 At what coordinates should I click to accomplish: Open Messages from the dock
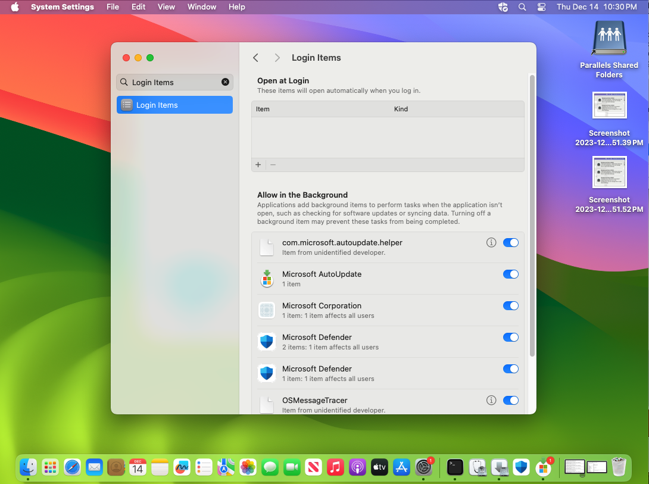click(x=270, y=467)
